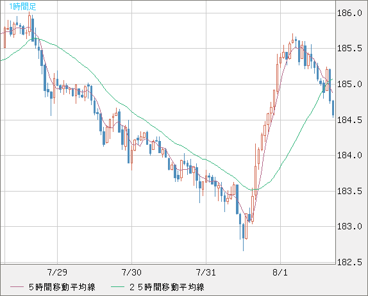Click the 5時間移動平均線 legend text

(x=62, y=287)
